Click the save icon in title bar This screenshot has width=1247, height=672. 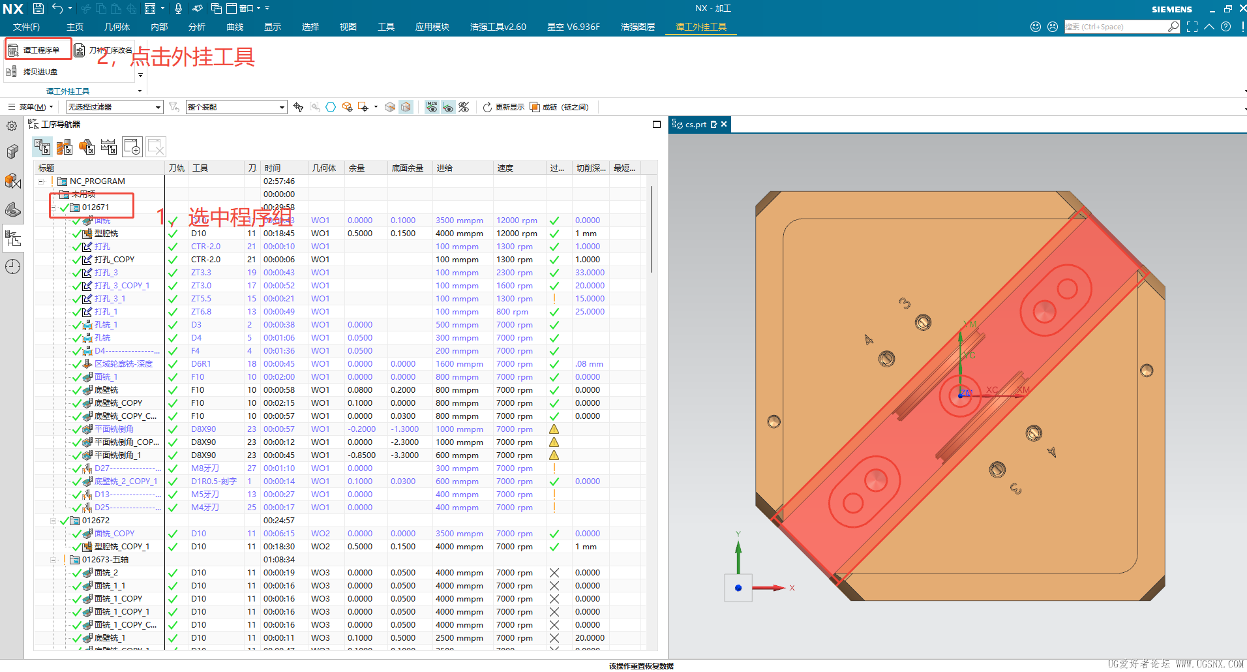pyautogui.click(x=38, y=8)
